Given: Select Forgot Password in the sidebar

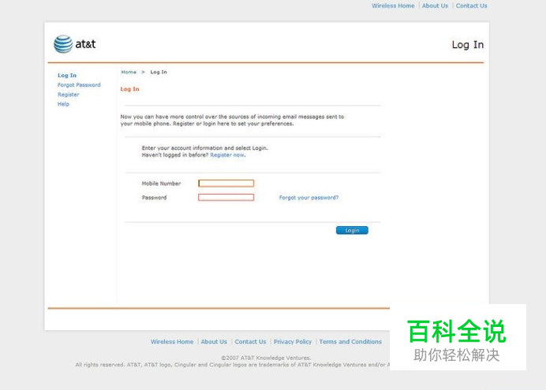Looking at the screenshot, I should pos(79,85).
